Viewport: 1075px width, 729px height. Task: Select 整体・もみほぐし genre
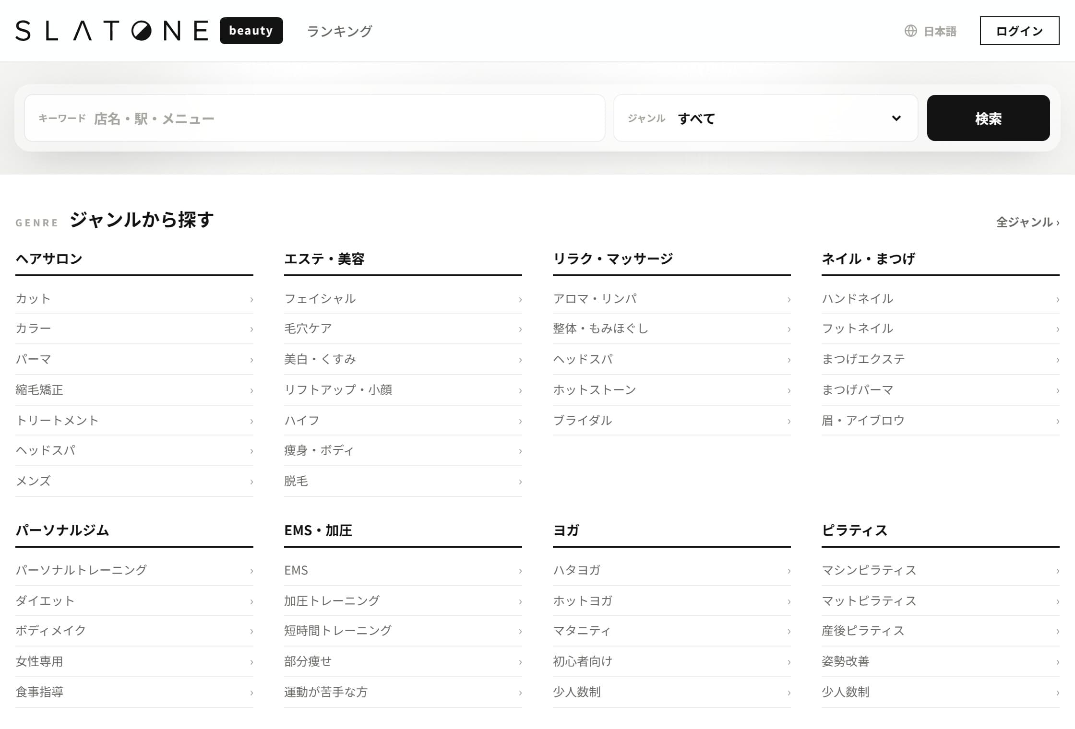pyautogui.click(x=672, y=329)
